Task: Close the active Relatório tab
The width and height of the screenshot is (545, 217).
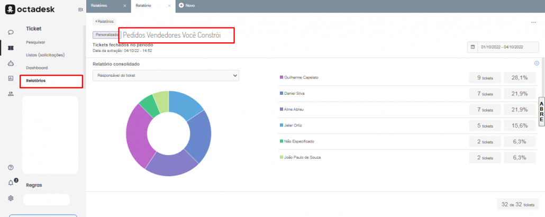Action: click(169, 5)
